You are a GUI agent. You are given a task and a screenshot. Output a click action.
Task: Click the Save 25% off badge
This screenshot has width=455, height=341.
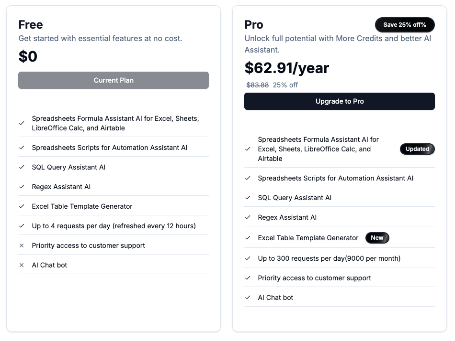[404, 25]
